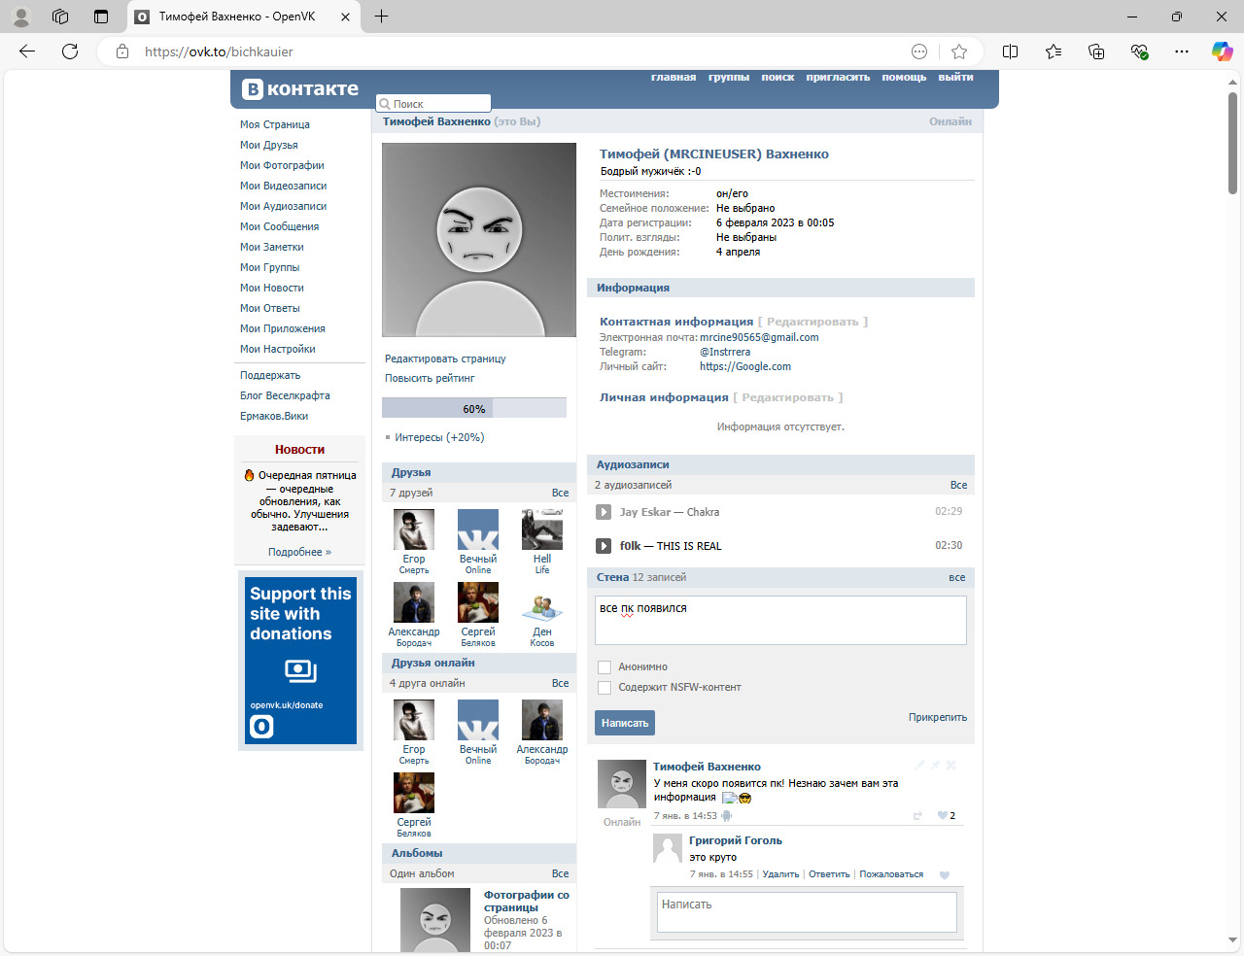
Task: Open главная in the top navigation
Action: coord(674,78)
